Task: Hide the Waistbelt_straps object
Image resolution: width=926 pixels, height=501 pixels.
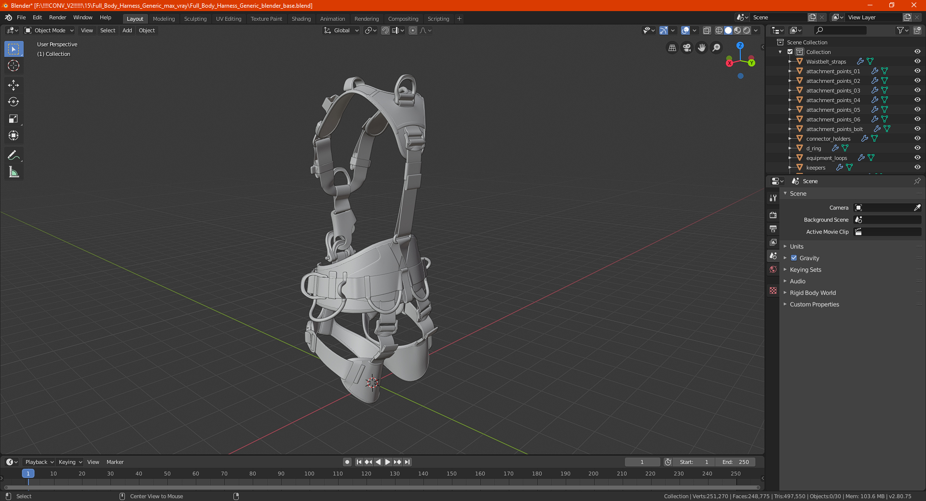Action: (917, 61)
